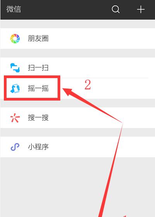Tap the Shake hand-holding-phone icon
The image size is (155, 217).
(x=15, y=88)
